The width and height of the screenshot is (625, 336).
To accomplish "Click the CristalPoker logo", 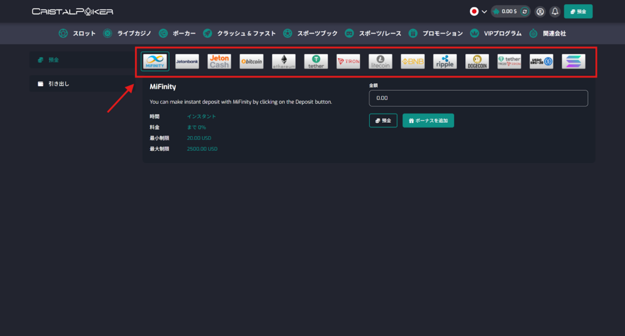I will tap(73, 12).
